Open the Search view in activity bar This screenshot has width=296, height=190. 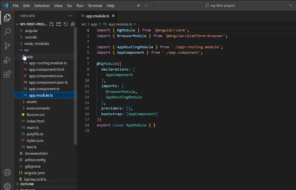click(x=7, y=32)
